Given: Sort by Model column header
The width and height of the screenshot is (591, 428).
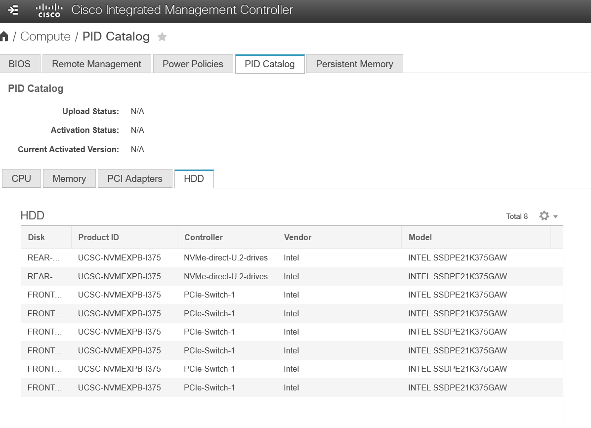Looking at the screenshot, I should [x=420, y=237].
